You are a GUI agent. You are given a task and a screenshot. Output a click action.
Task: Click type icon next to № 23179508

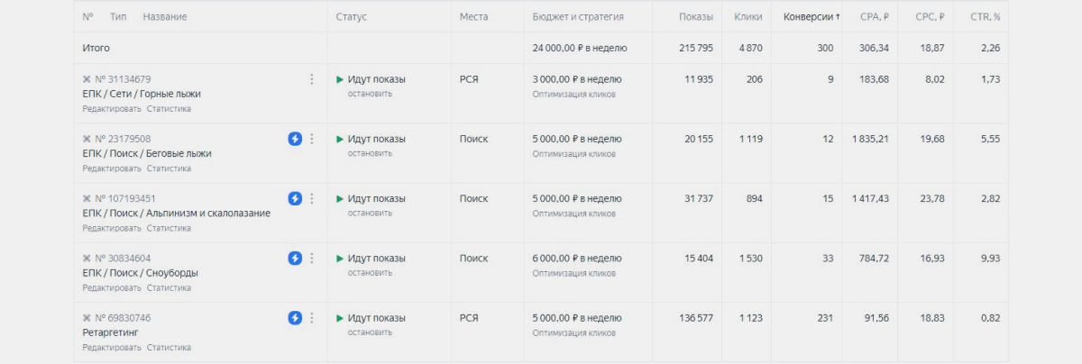(x=87, y=139)
